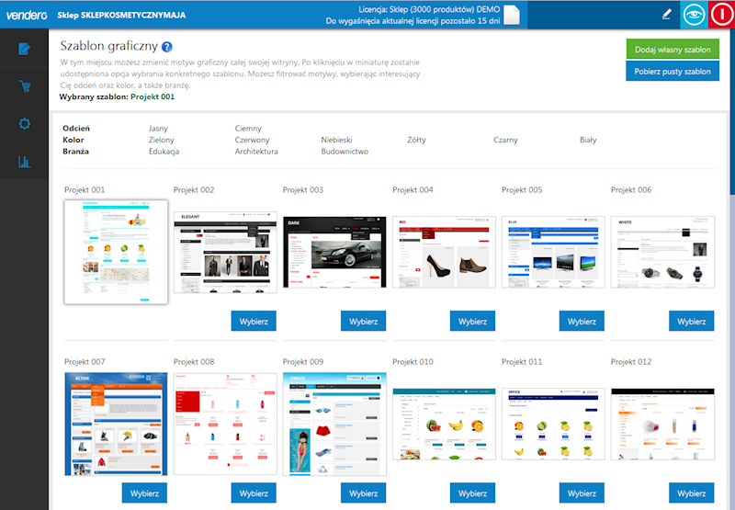This screenshot has width=735, height=510.
Task: Open the statistics bar chart icon
Action: (x=25, y=162)
